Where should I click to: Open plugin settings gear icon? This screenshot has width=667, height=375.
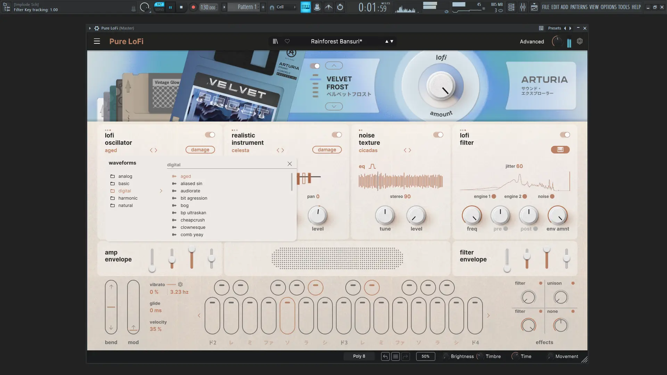coord(580,41)
